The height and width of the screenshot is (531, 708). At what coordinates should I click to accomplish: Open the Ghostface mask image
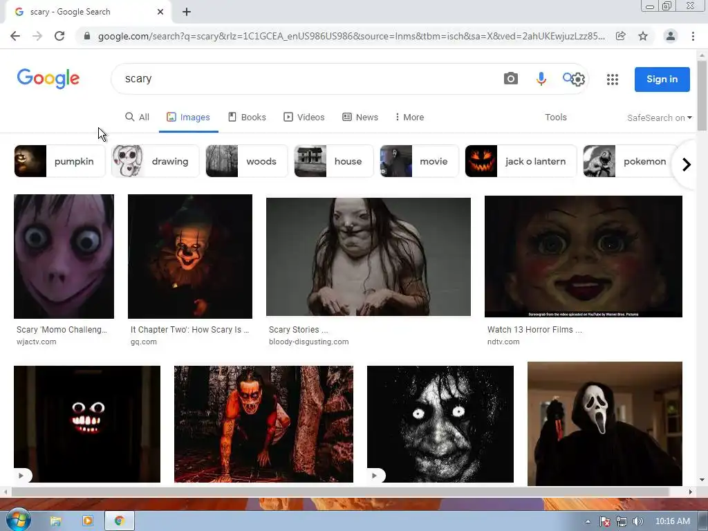(604, 424)
